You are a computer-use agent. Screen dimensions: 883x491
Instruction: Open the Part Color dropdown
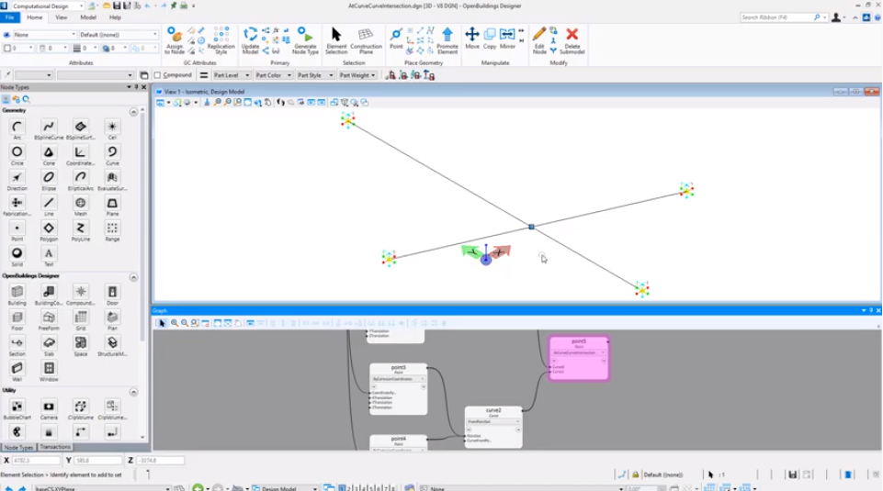(x=274, y=75)
